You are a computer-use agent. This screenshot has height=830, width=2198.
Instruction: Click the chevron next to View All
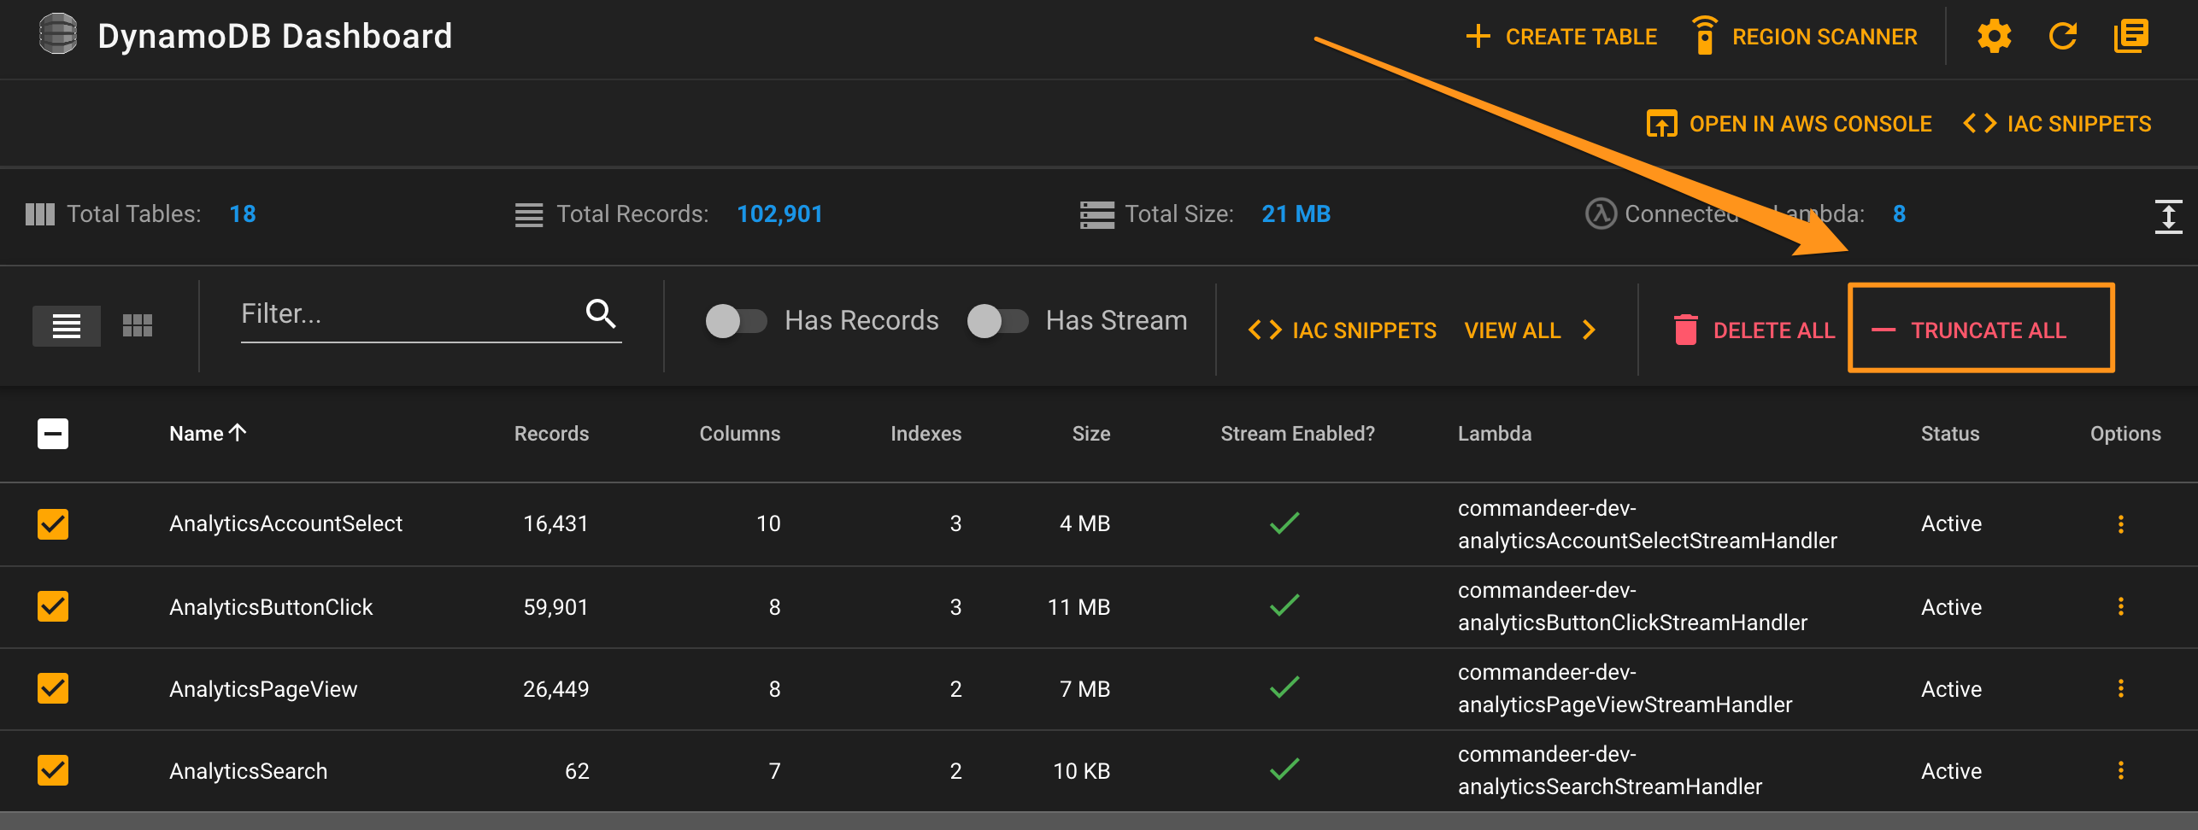coord(1589,330)
